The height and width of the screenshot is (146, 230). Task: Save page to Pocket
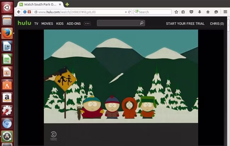pyautogui.click(x=191, y=12)
